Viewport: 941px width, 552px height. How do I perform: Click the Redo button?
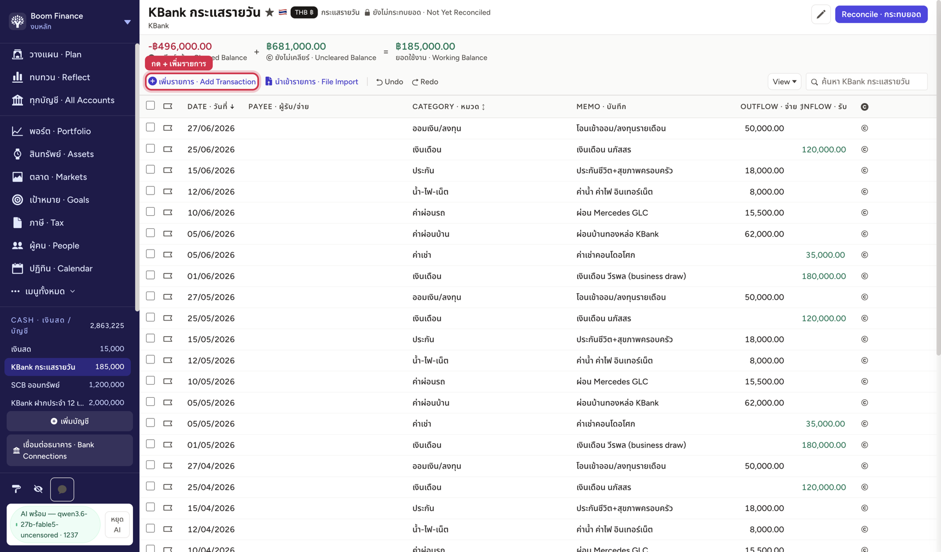(425, 82)
